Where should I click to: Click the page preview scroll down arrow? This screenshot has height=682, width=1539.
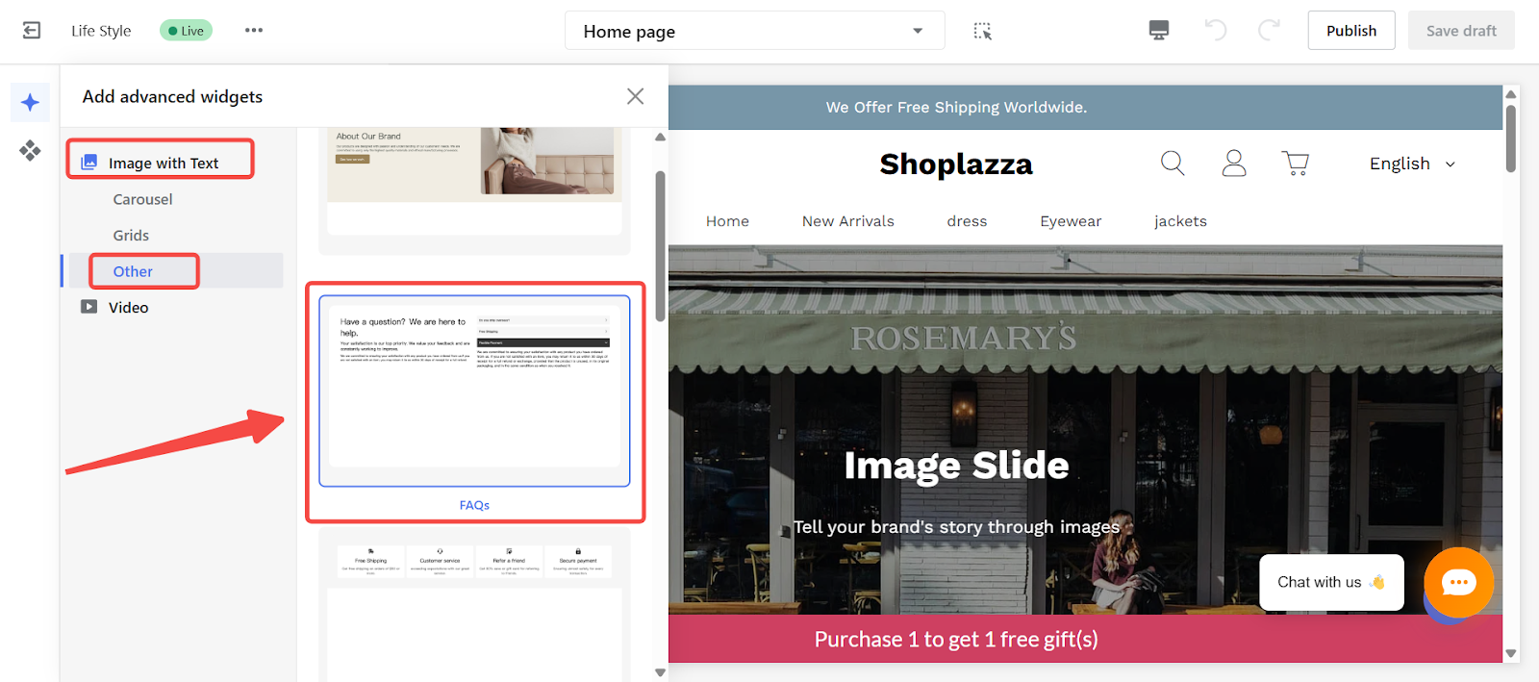coord(1511,654)
